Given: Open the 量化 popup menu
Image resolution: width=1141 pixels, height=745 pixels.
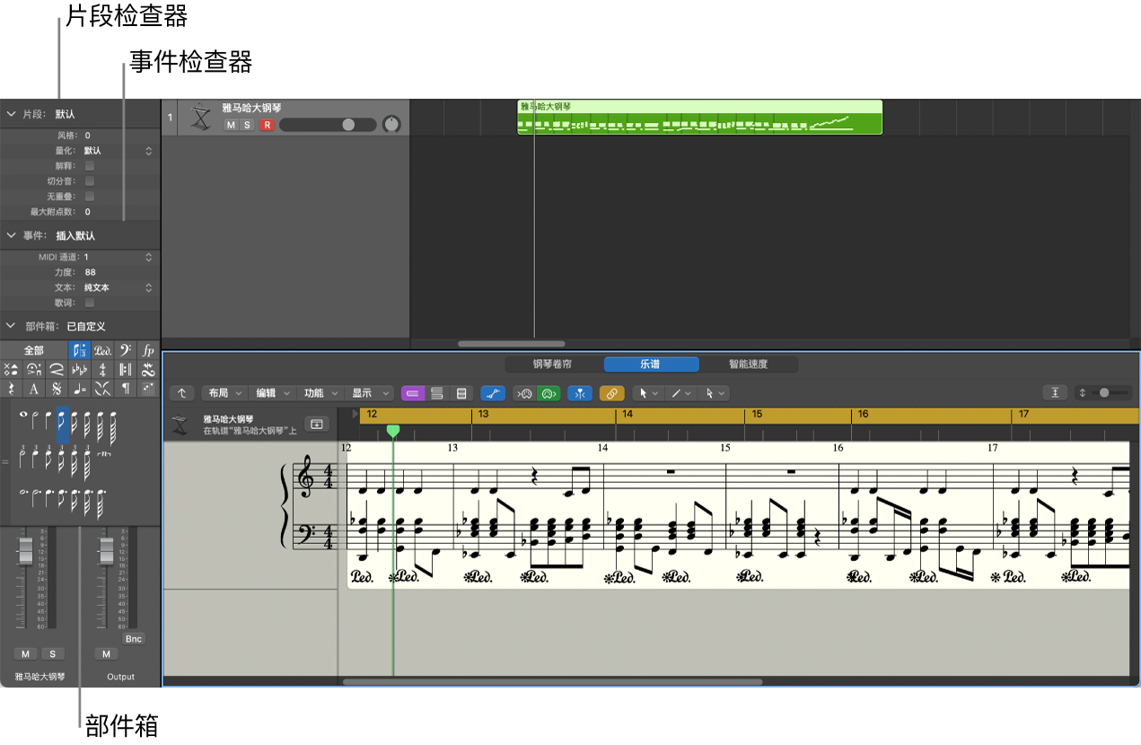Looking at the screenshot, I should [x=118, y=151].
